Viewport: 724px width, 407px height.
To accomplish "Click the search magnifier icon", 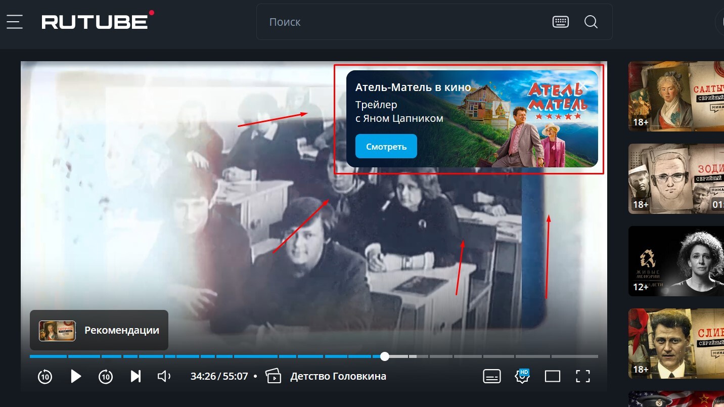I will [591, 22].
